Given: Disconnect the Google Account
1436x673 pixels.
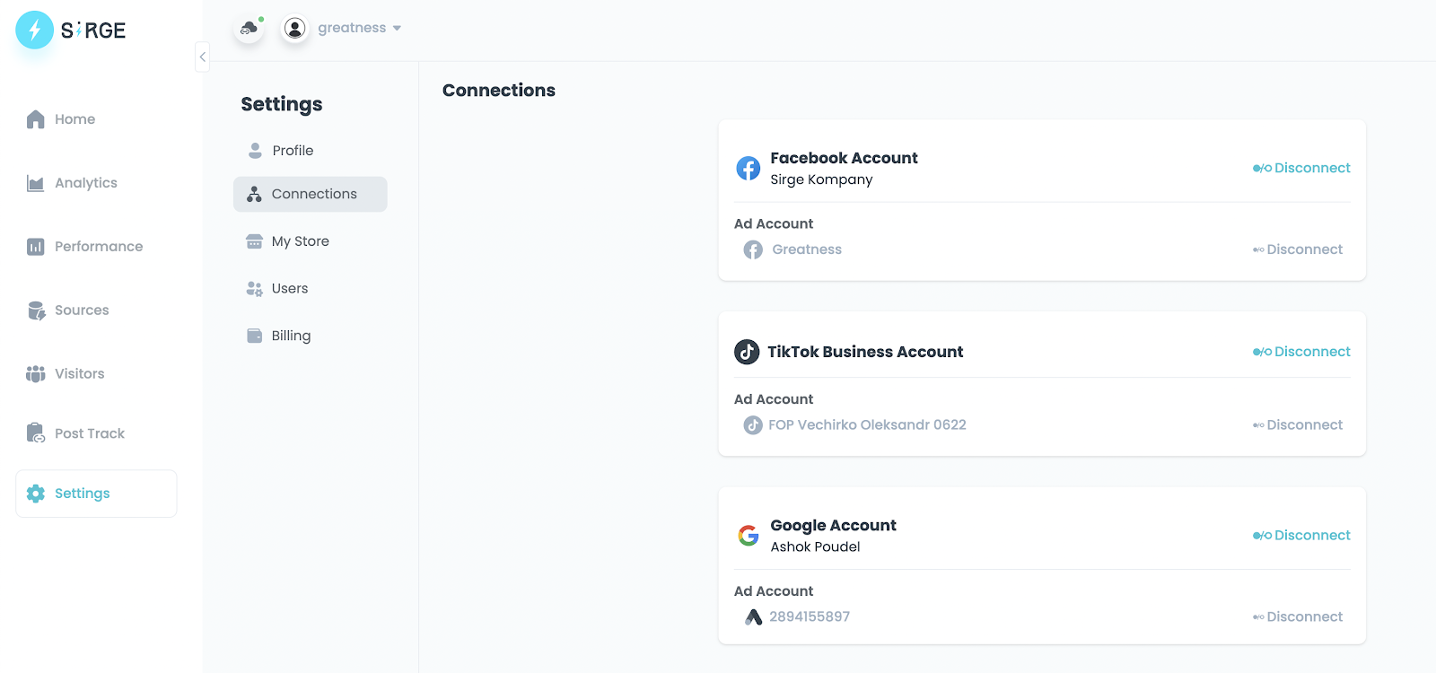Looking at the screenshot, I should coord(1301,535).
